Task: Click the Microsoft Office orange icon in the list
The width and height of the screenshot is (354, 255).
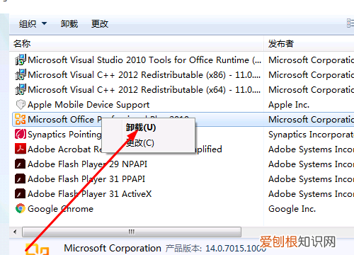Action: tap(21, 119)
